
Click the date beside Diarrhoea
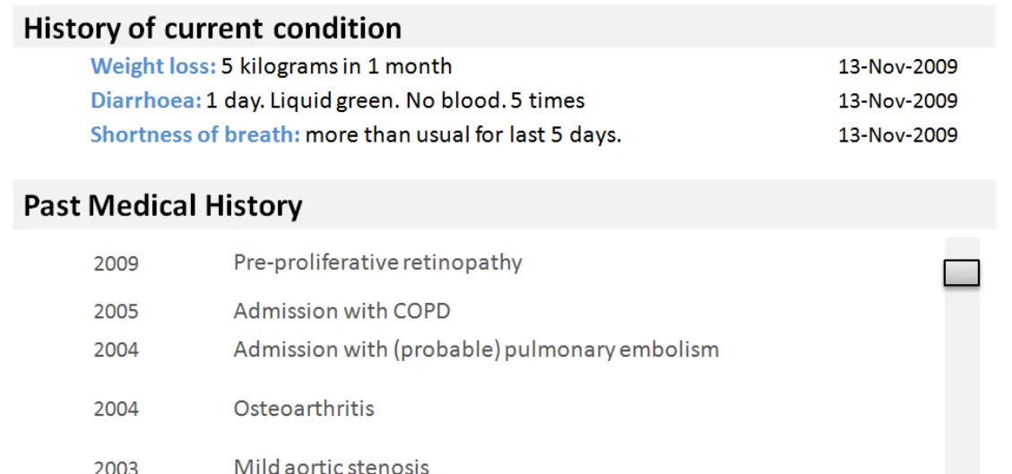pyautogui.click(x=897, y=100)
